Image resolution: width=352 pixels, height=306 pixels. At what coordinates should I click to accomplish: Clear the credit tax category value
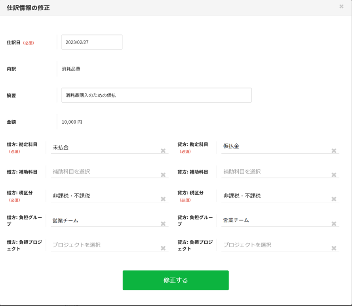tap(334, 199)
